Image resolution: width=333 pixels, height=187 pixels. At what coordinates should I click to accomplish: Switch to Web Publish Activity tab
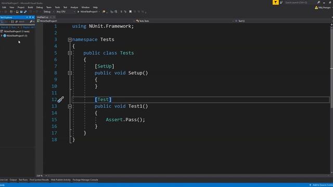pos(61,180)
